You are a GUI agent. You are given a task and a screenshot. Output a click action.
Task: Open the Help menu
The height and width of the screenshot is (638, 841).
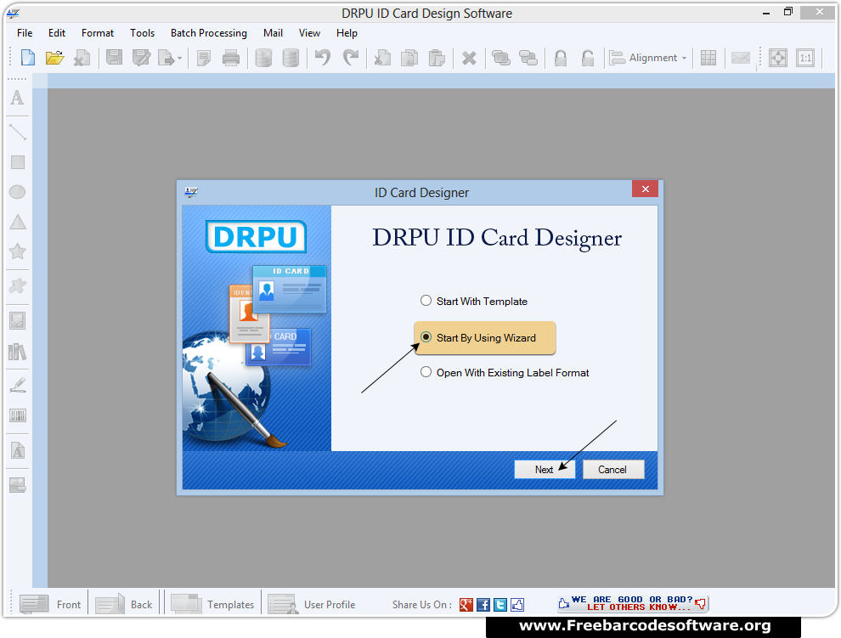tap(347, 33)
